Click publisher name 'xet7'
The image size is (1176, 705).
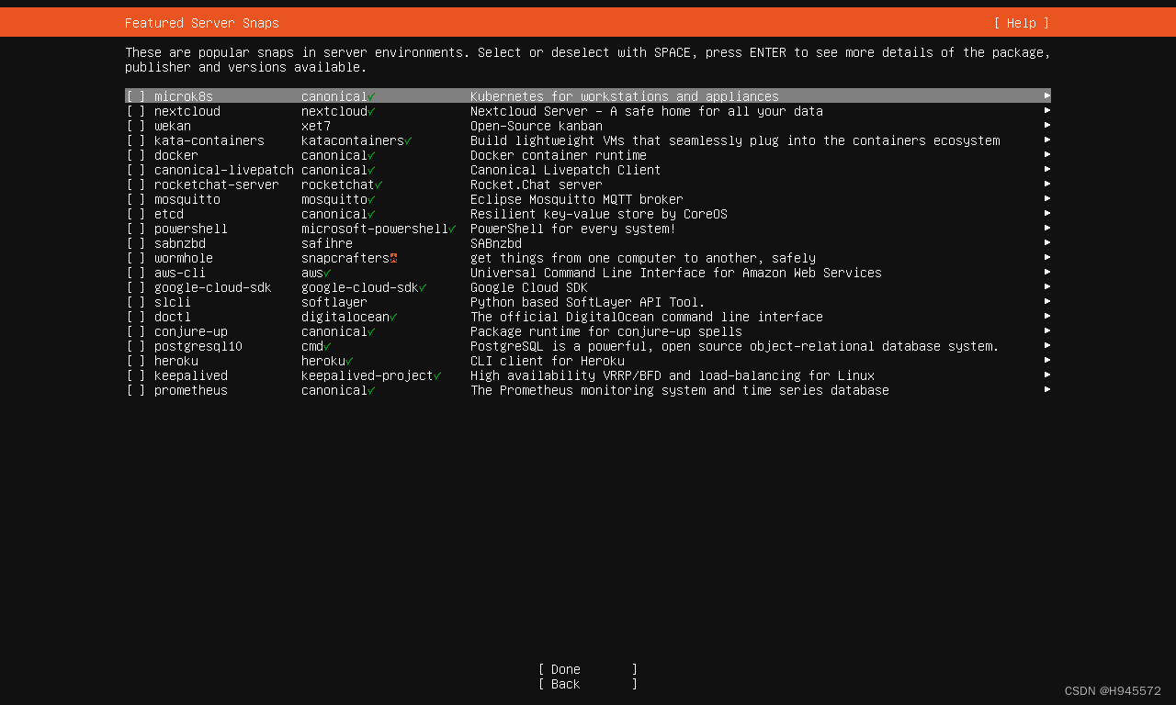pyautogui.click(x=316, y=126)
